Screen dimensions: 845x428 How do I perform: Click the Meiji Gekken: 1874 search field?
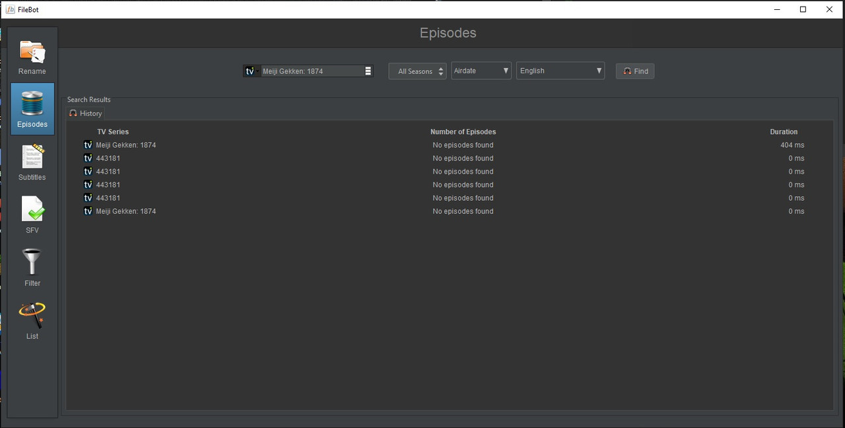pyautogui.click(x=312, y=71)
